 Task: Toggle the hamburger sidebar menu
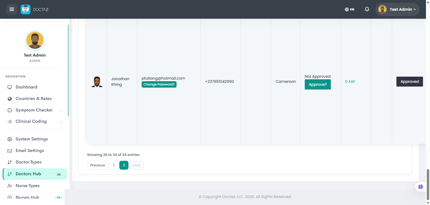(12, 9)
